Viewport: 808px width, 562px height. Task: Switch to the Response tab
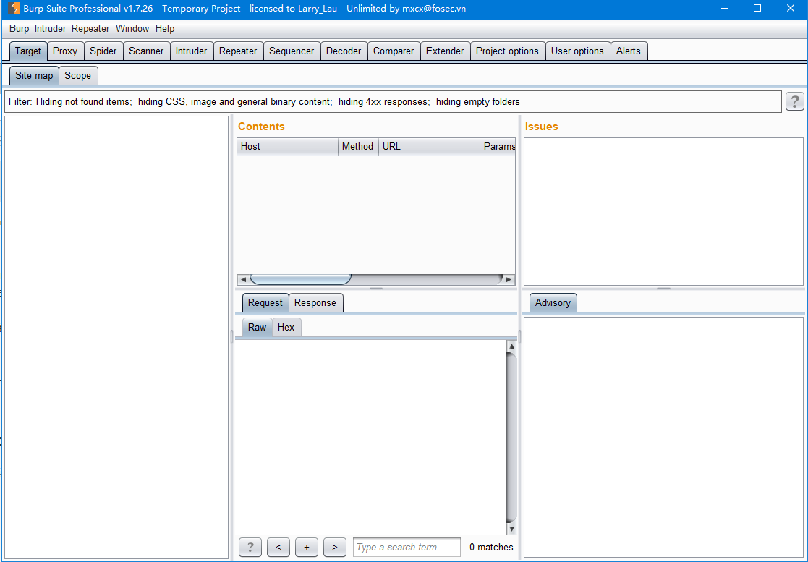tap(315, 303)
